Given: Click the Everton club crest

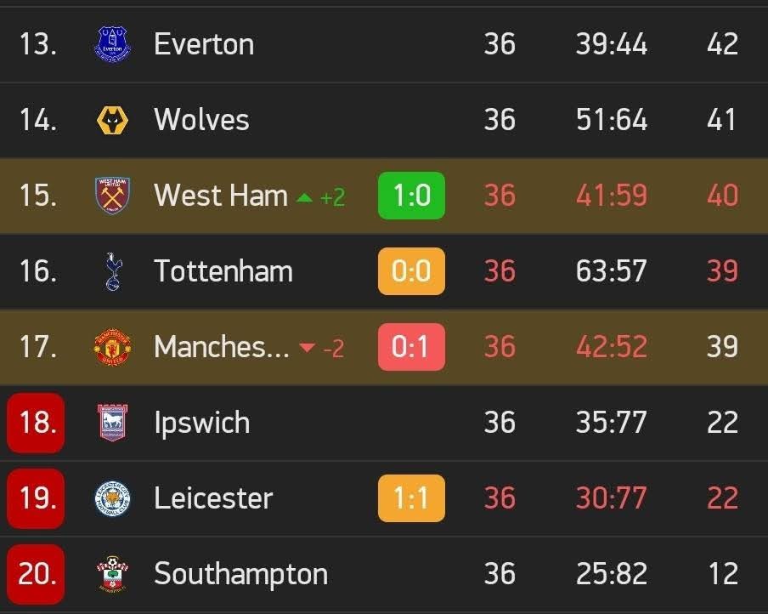Looking at the screenshot, I should [112, 44].
